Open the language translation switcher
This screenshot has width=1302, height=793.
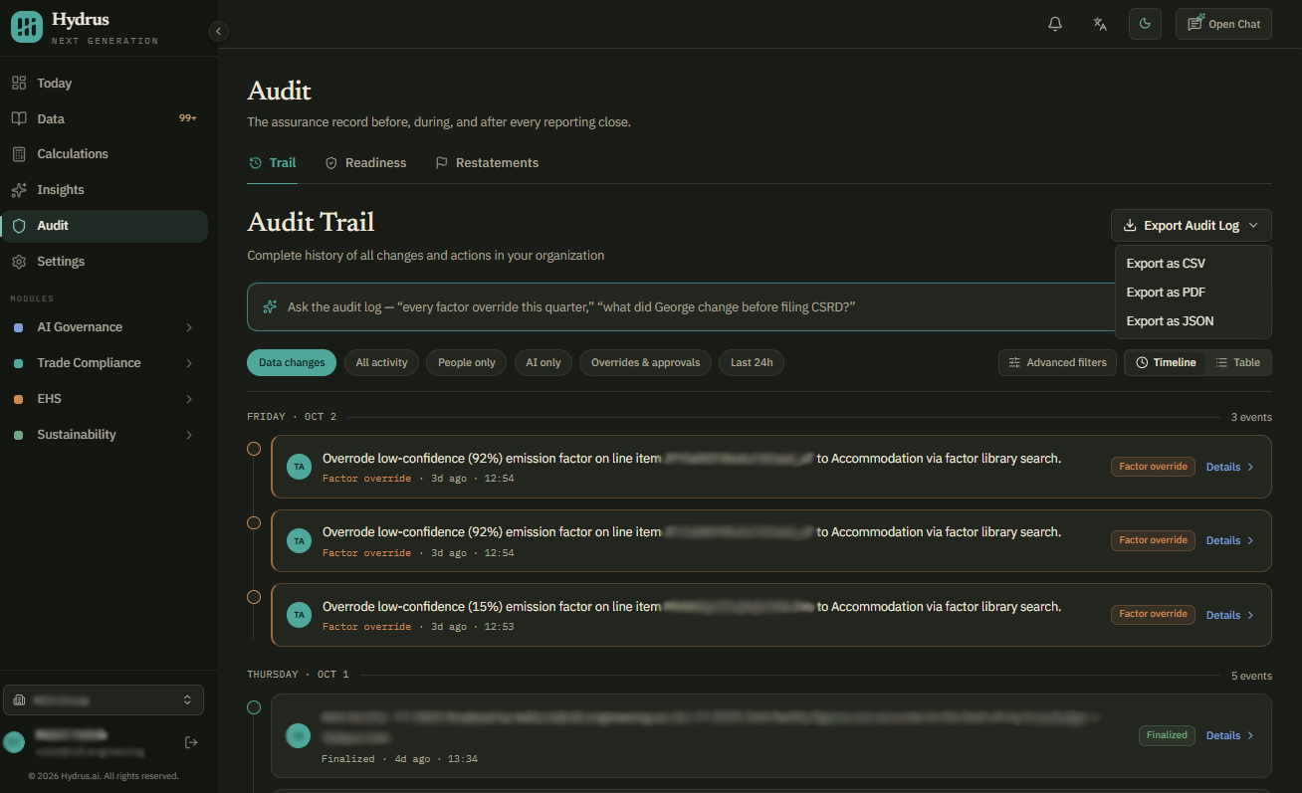[1100, 24]
